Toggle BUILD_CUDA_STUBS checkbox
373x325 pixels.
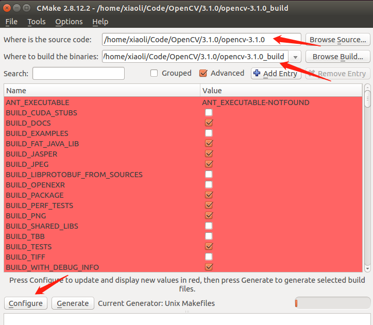click(x=209, y=112)
